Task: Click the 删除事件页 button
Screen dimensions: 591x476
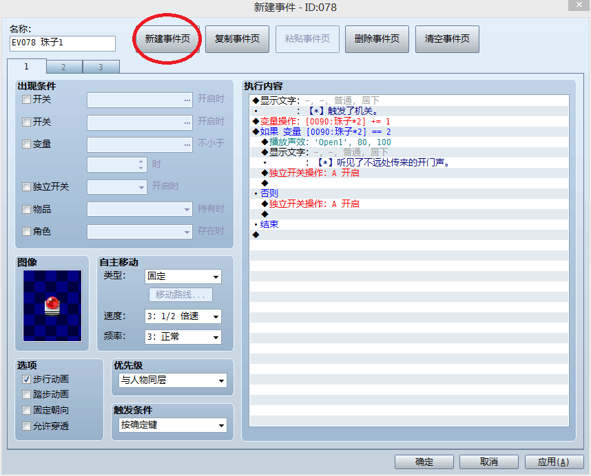Action: (377, 39)
